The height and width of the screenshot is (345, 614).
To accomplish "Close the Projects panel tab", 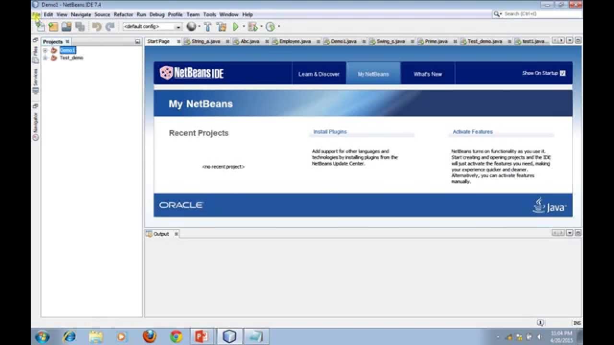I will [68, 42].
